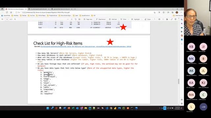The height and width of the screenshot is (118, 211).
Task: Open the Favorites star icon
Action: click(168, 12)
